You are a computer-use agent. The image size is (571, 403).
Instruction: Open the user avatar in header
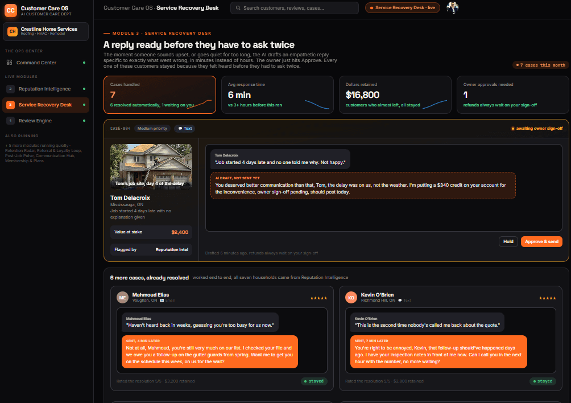tap(453, 7)
